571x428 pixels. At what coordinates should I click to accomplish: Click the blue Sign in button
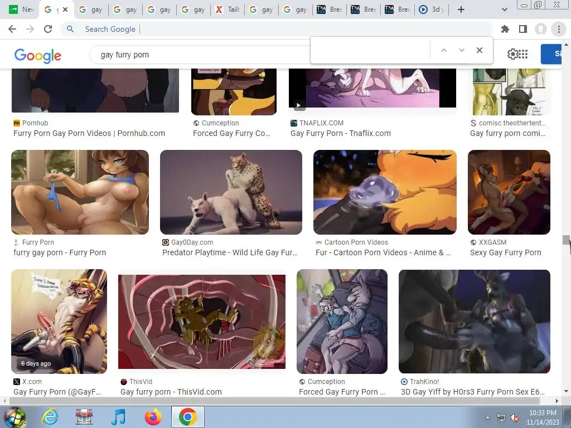pos(551,54)
